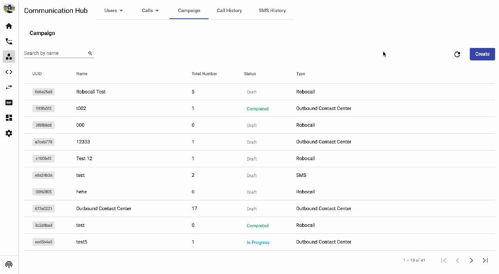
Task: Open the transfer arrows sidebar icon
Action: click(9, 87)
